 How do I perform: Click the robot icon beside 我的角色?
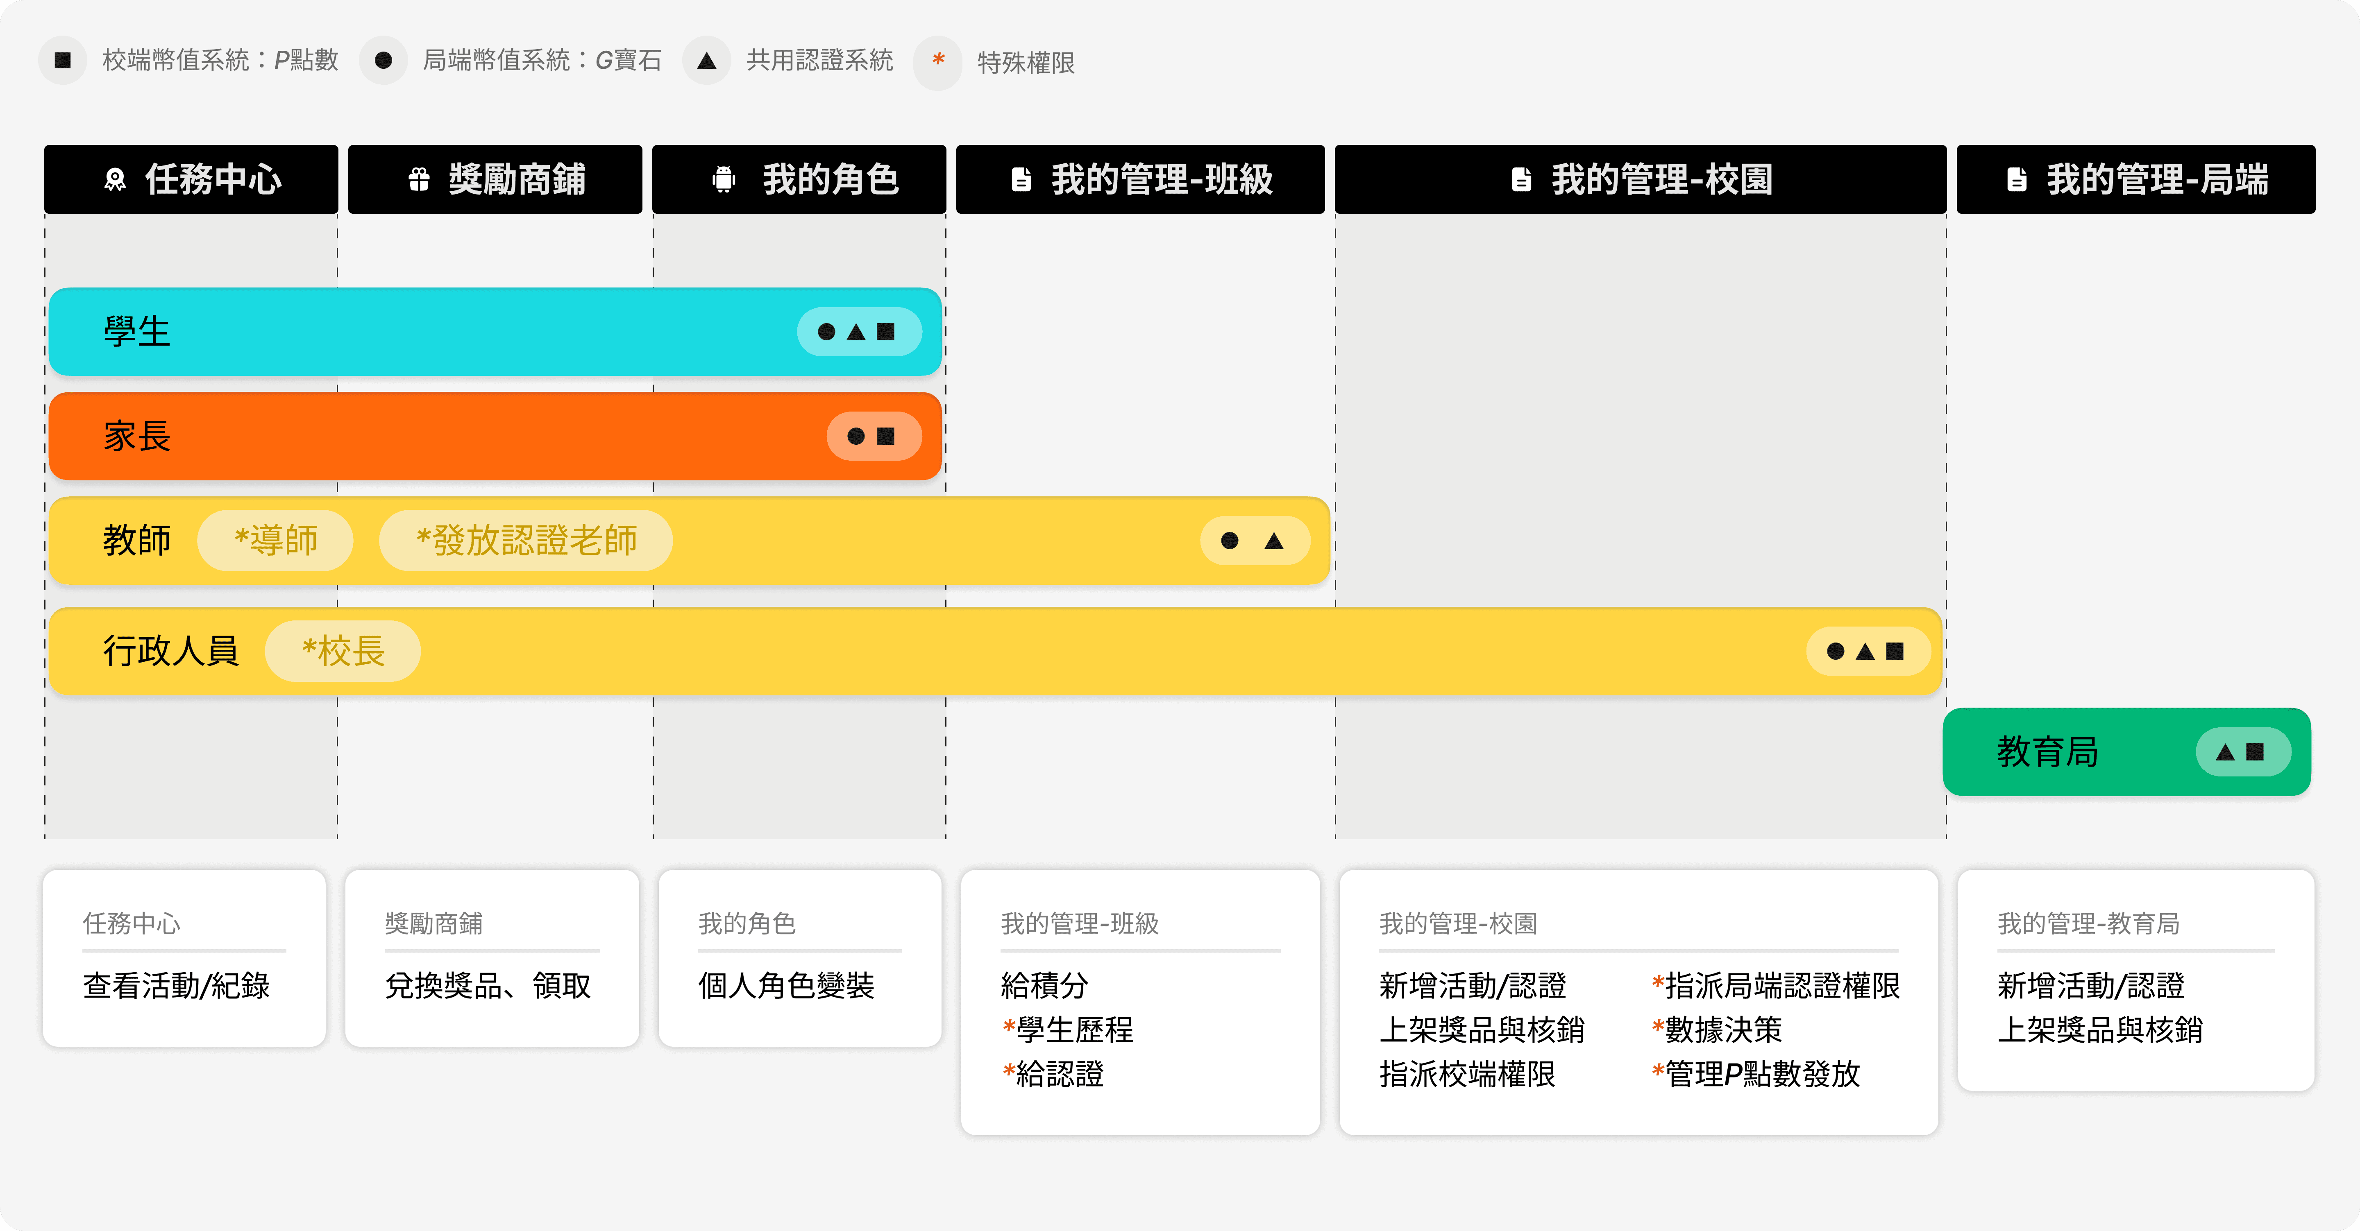724,179
